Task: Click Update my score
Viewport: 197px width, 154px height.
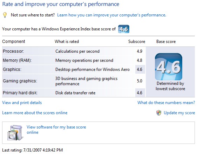Action: click(179, 113)
